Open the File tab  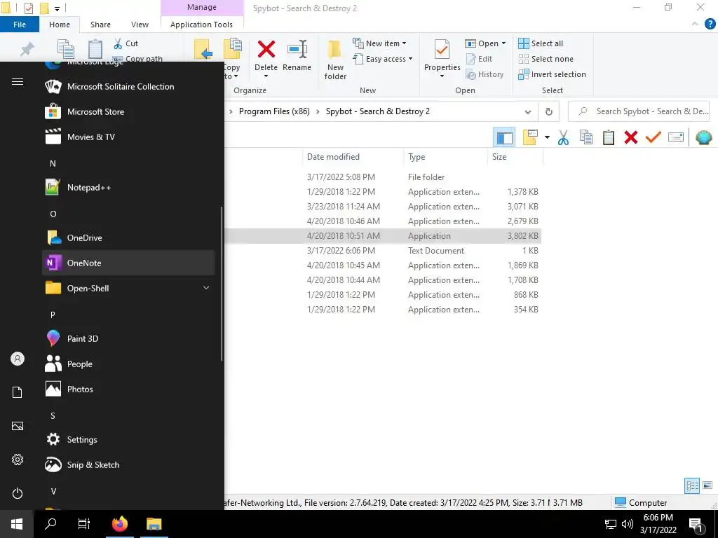(19, 25)
